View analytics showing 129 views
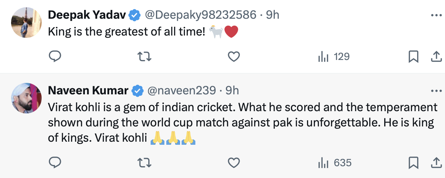445x178 pixels. (x=334, y=57)
